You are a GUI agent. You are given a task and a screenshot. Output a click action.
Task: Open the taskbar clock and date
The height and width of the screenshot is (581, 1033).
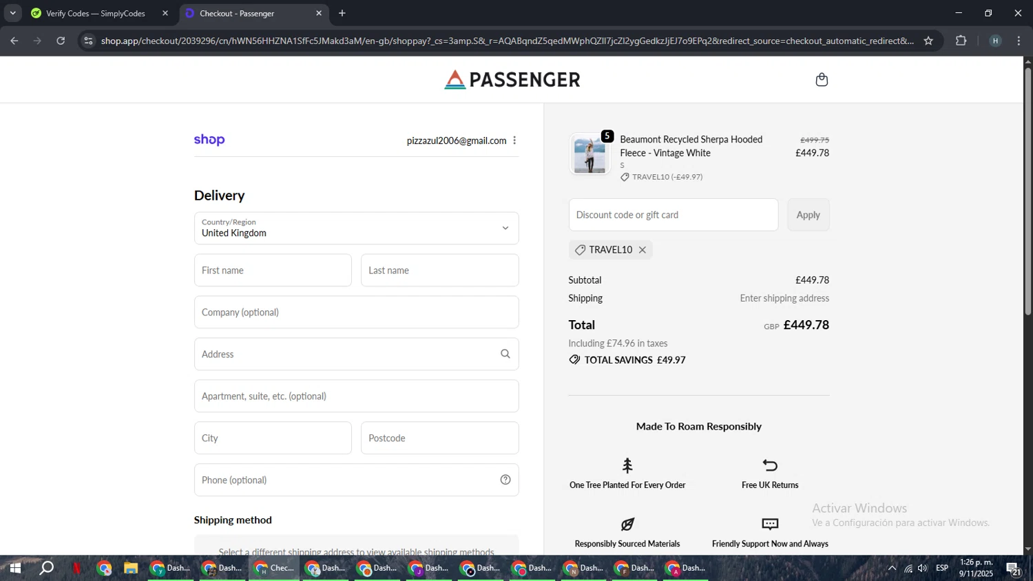coord(976,568)
